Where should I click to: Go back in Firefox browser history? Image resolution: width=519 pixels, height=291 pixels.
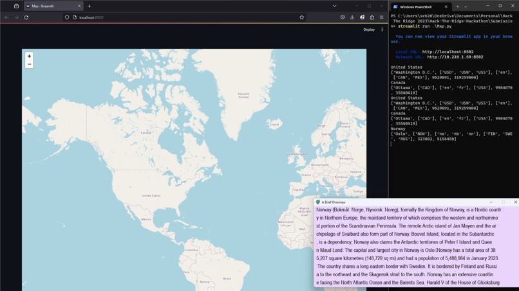pos(7,17)
